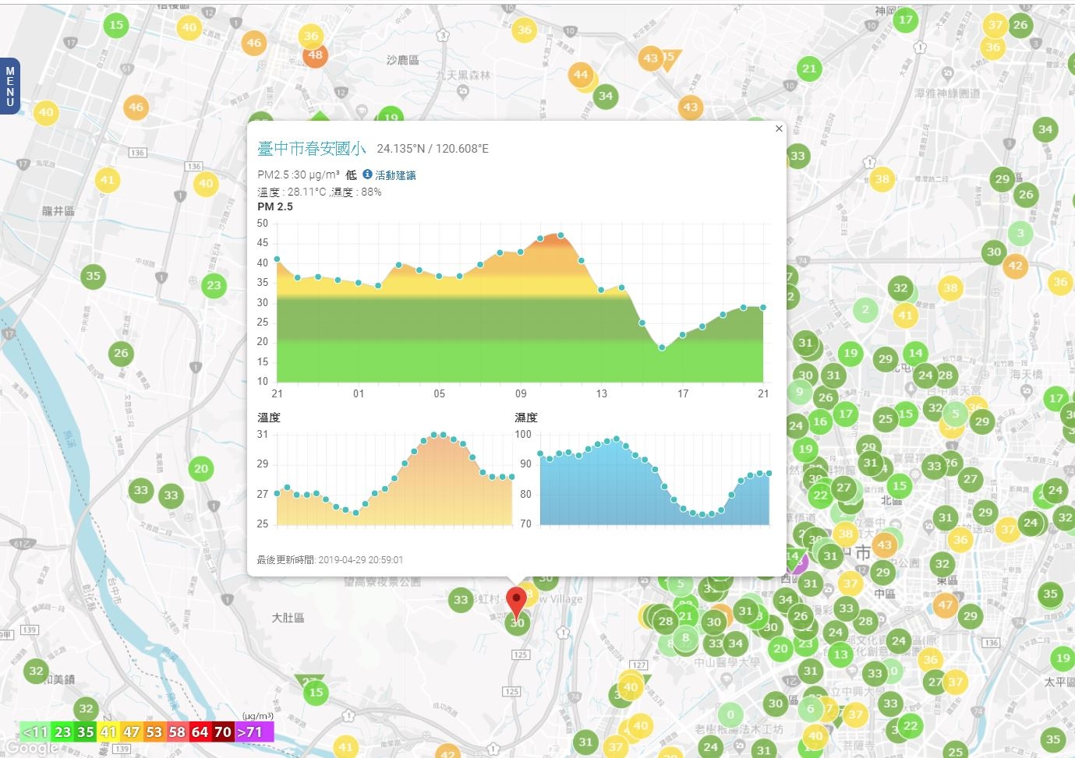Click the 溫度 temperature chart area

[394, 478]
